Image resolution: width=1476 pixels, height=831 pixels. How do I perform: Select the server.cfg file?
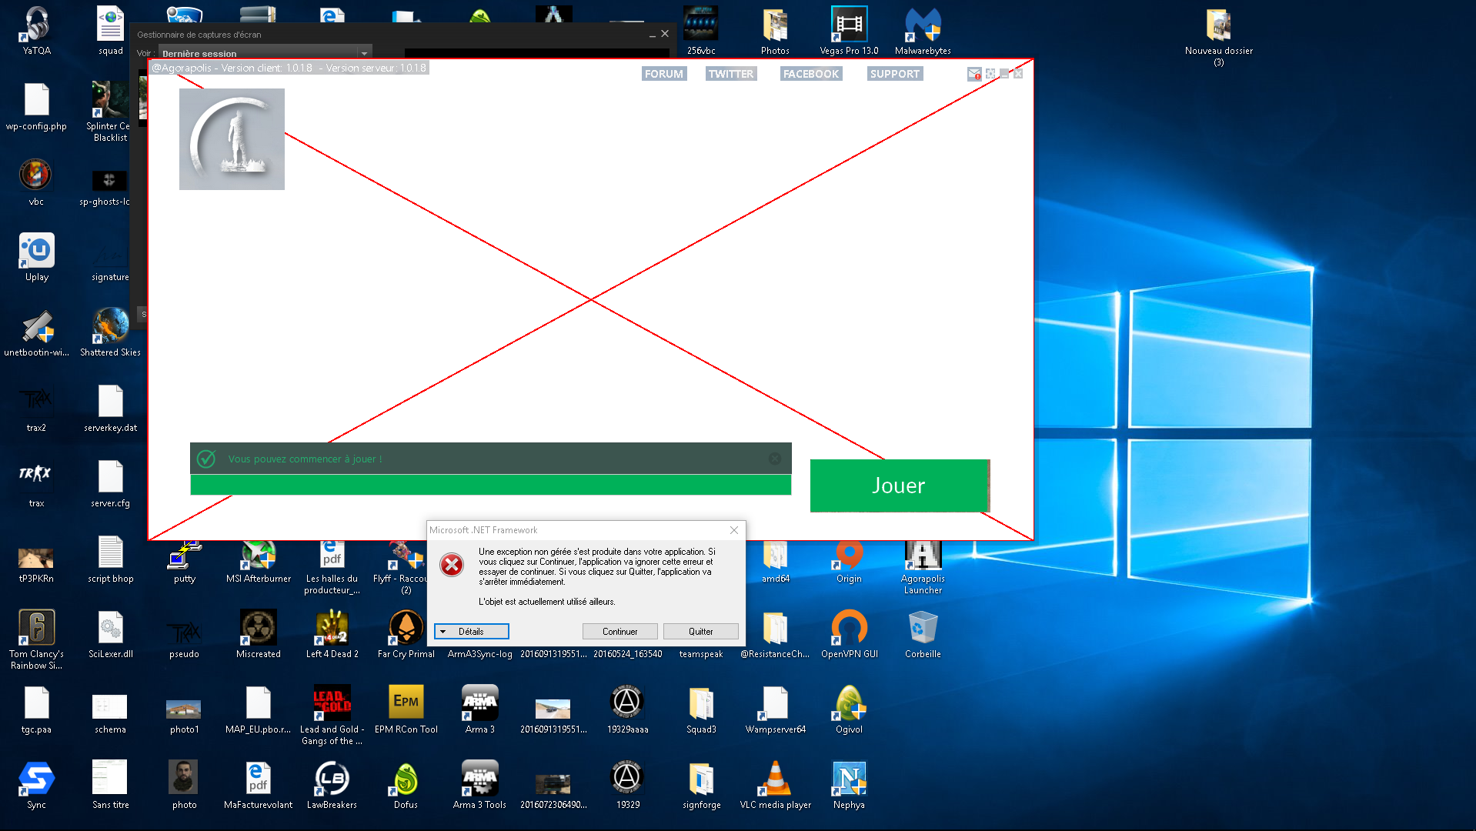click(110, 484)
